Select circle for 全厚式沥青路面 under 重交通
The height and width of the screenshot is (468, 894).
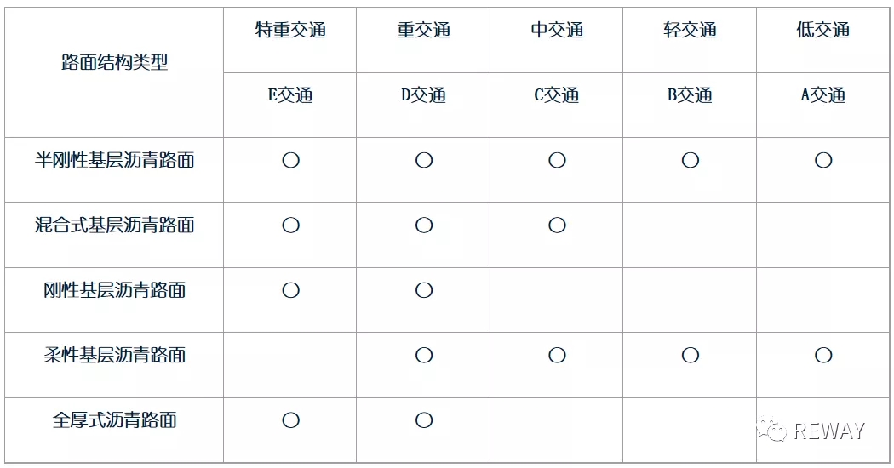(424, 420)
